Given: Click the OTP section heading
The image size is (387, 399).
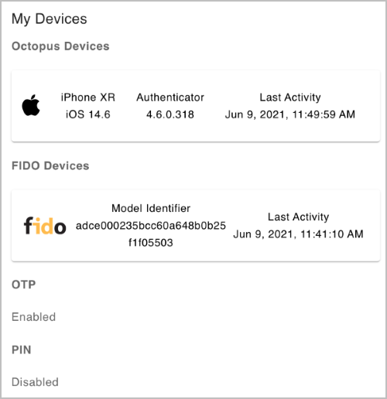Looking at the screenshot, I should pyautogui.click(x=24, y=285).
